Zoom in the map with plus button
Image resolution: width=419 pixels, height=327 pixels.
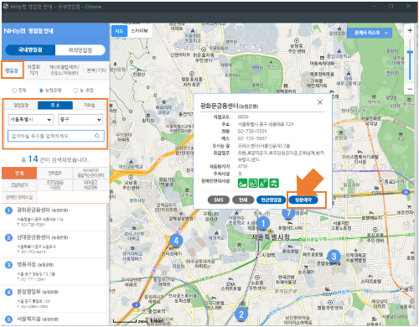[410, 30]
